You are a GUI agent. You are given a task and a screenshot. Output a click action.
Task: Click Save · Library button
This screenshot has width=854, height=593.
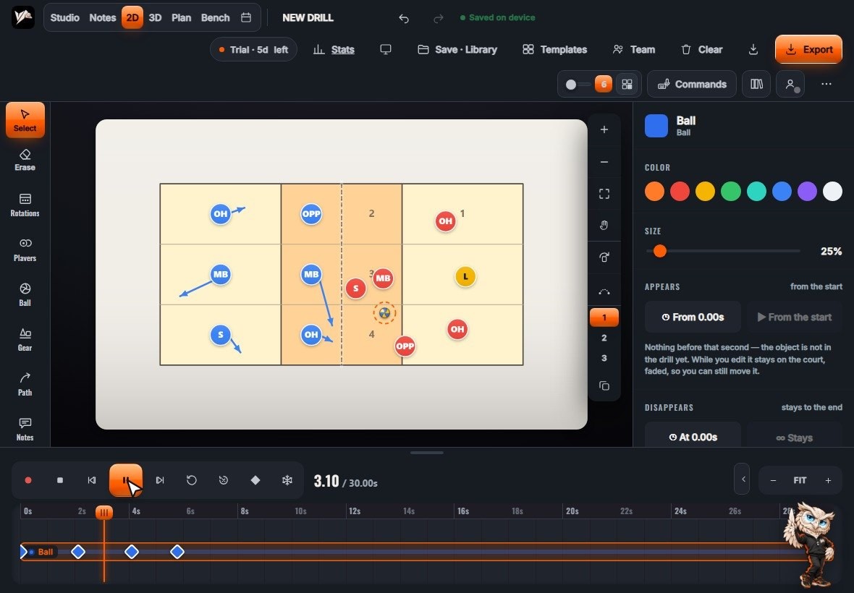point(457,49)
